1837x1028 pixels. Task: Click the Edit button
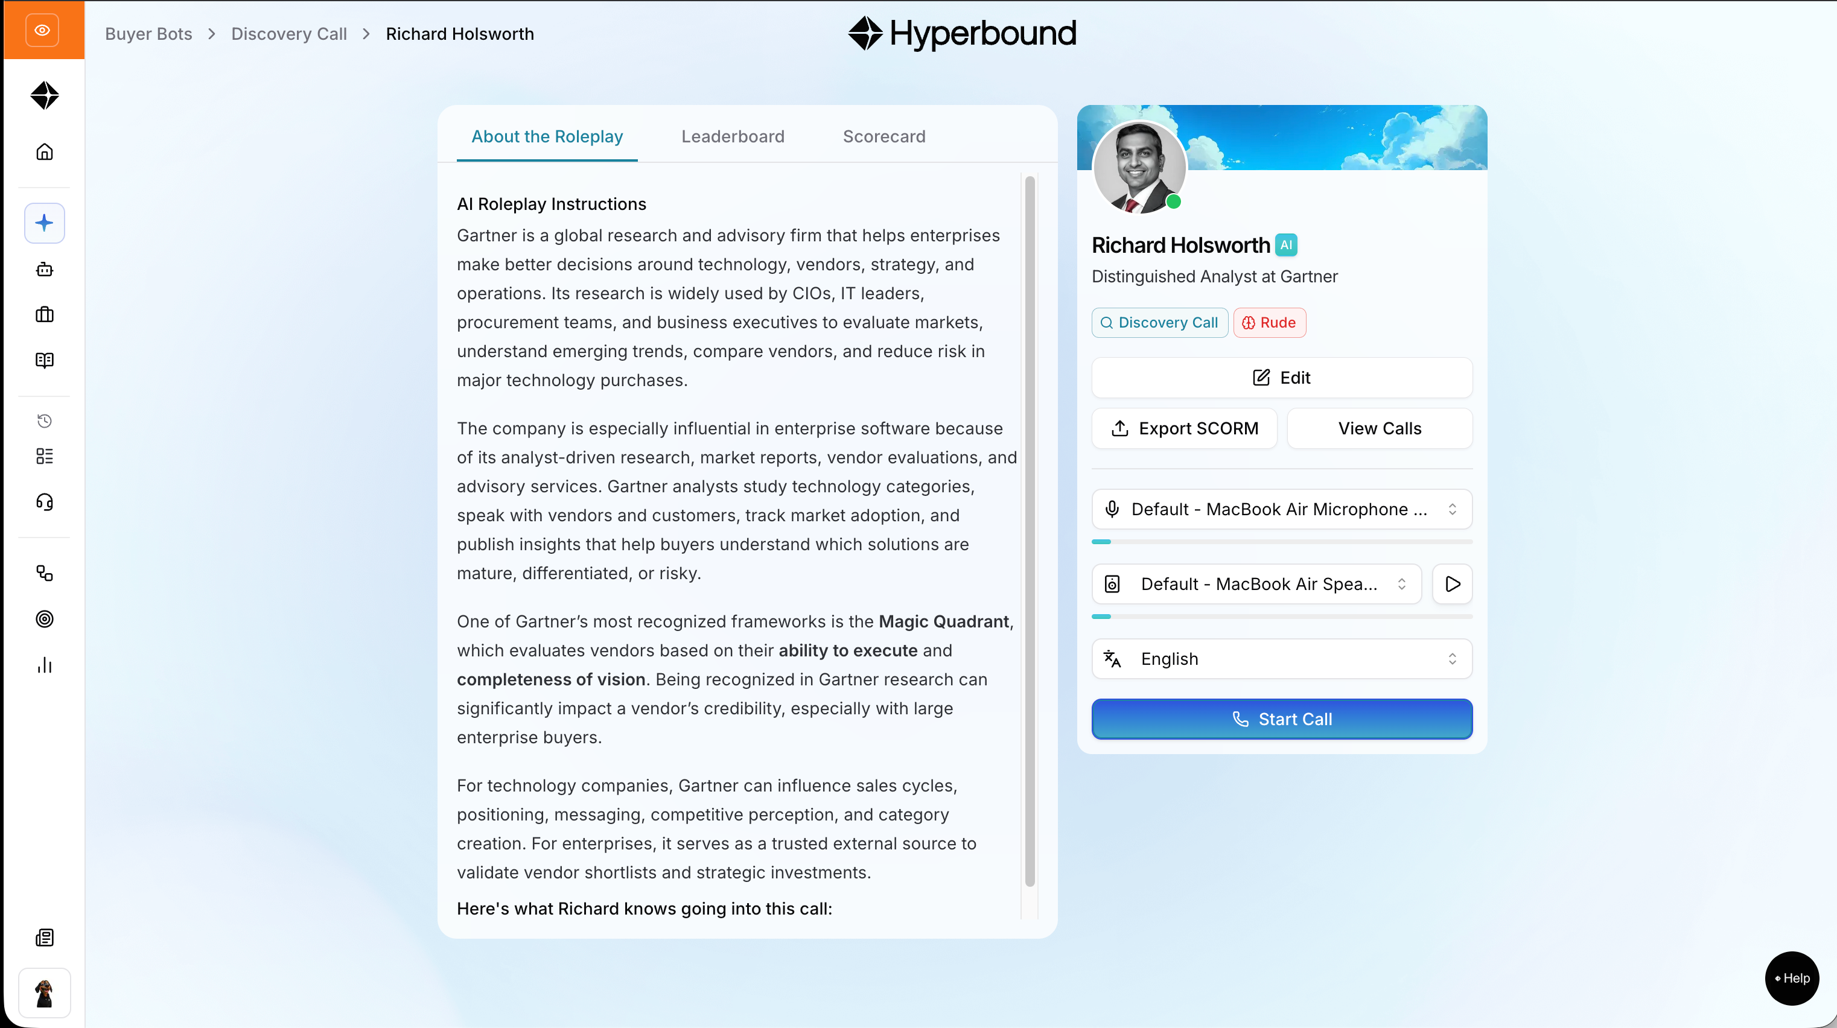pos(1281,378)
